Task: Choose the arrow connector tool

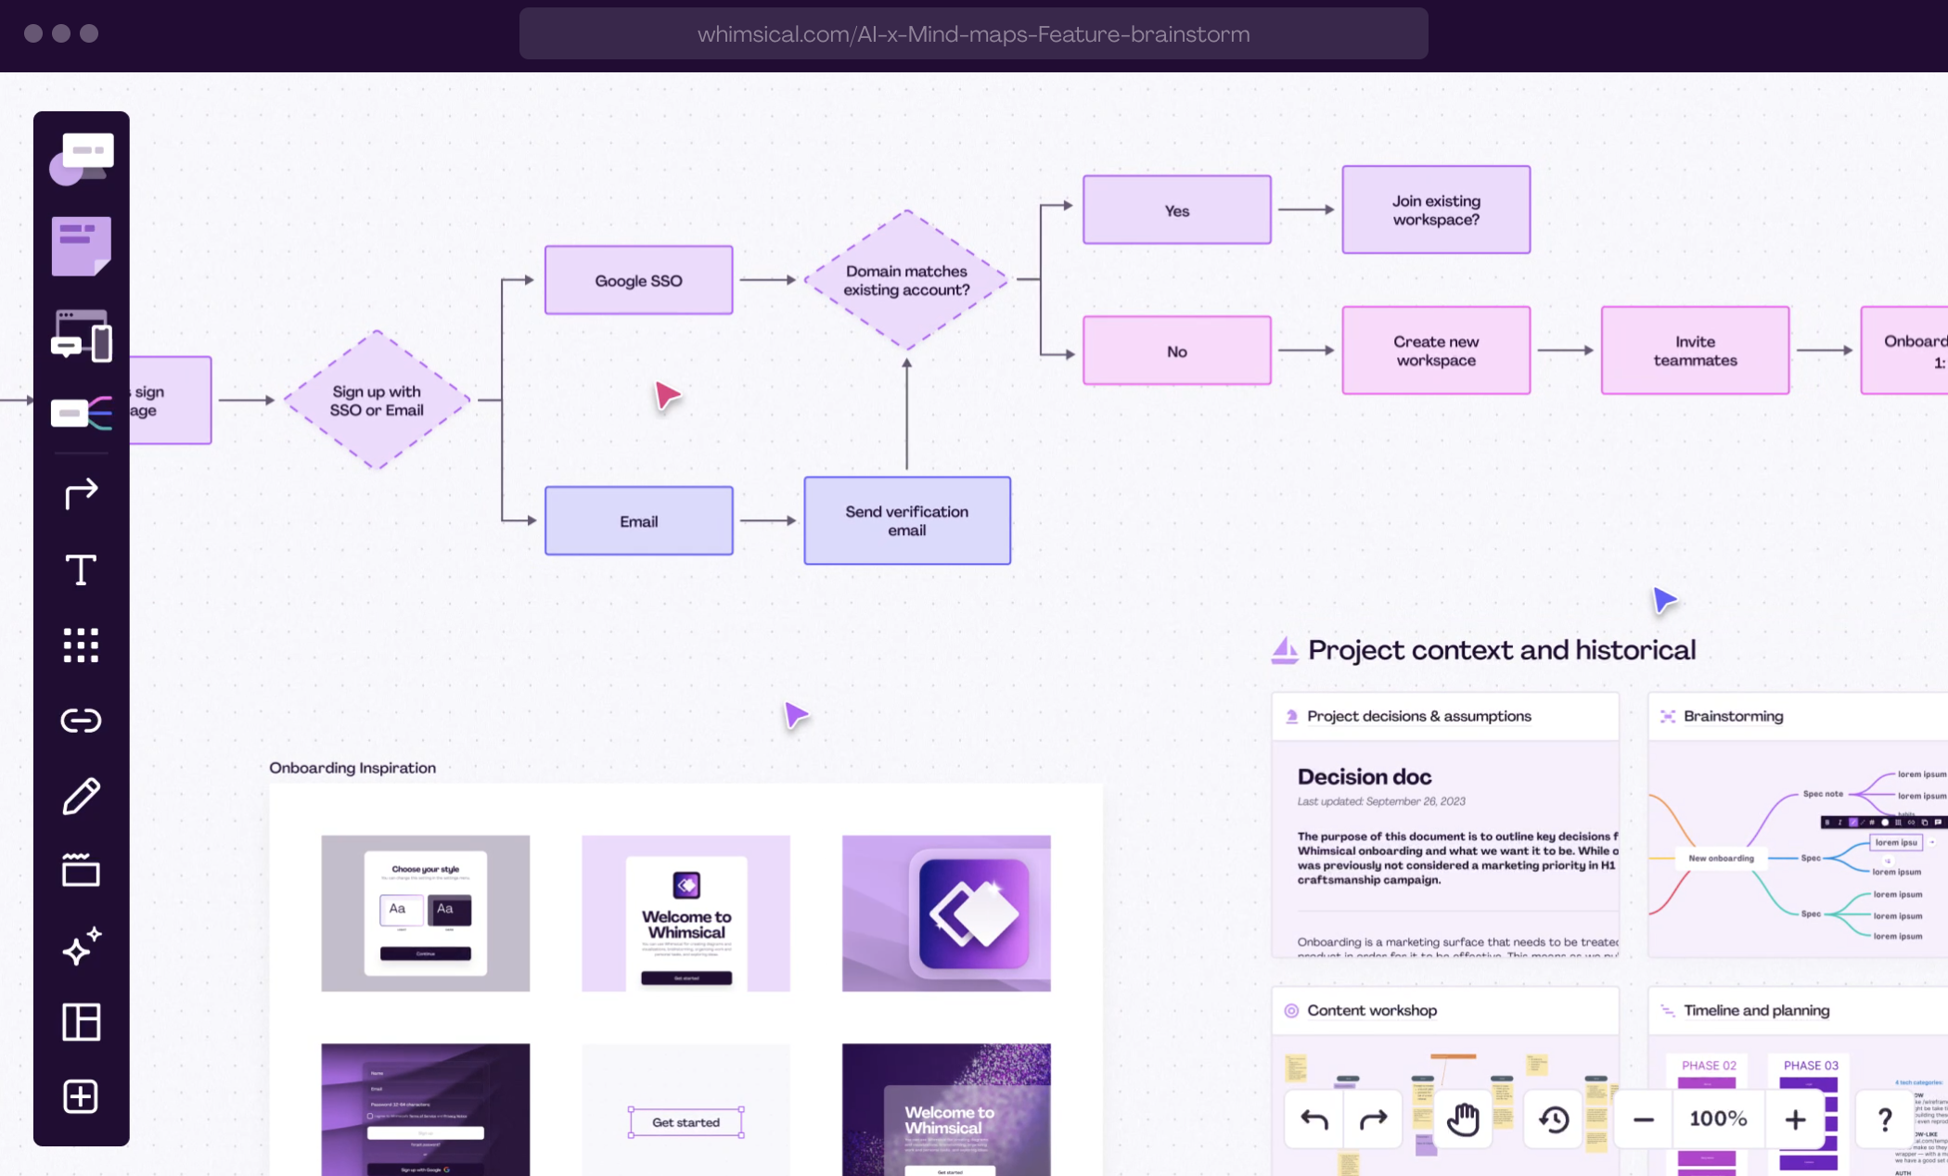Action: [x=81, y=492]
